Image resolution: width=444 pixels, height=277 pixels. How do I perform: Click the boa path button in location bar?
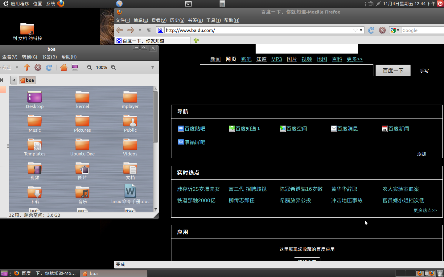(x=27, y=80)
